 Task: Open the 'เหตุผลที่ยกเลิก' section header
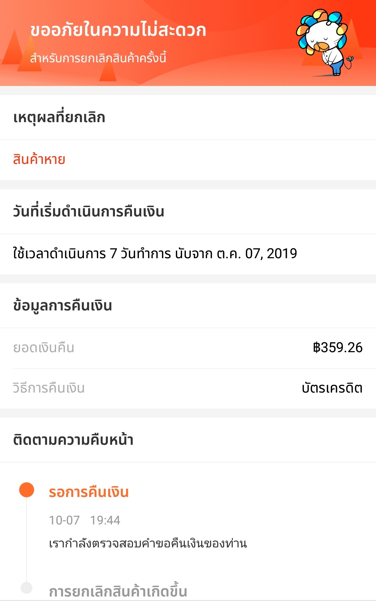coord(59,117)
